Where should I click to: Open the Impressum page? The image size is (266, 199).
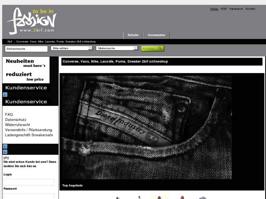236,9
